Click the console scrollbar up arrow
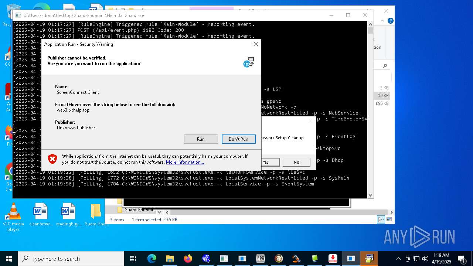This screenshot has height=266, width=473. 370,24
